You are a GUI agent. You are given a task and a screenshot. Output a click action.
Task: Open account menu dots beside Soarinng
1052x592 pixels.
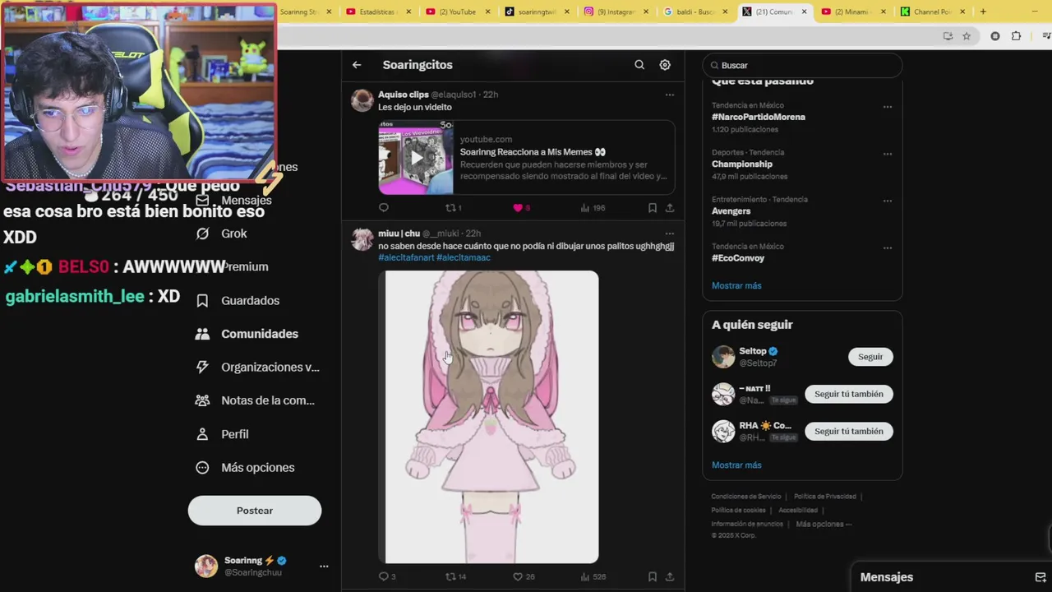(324, 567)
